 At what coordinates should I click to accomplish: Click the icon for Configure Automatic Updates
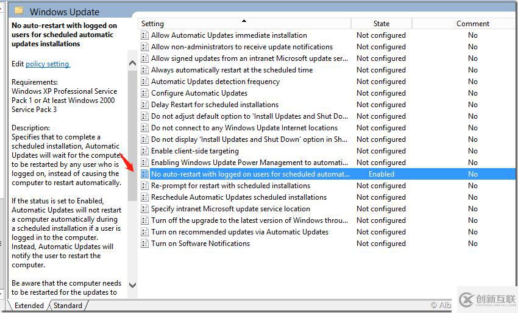(x=144, y=93)
